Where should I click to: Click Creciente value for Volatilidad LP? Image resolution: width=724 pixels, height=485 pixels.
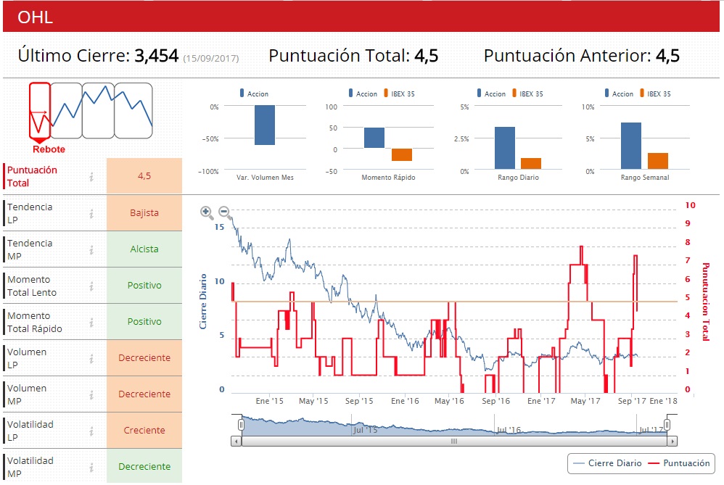click(x=144, y=431)
